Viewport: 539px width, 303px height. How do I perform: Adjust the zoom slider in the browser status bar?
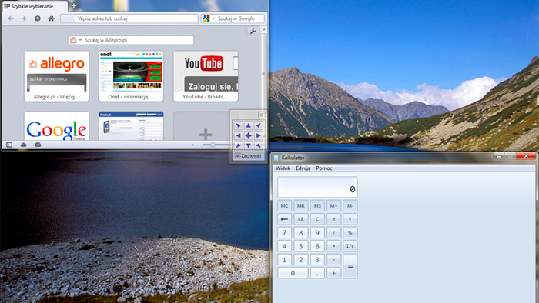[213, 145]
